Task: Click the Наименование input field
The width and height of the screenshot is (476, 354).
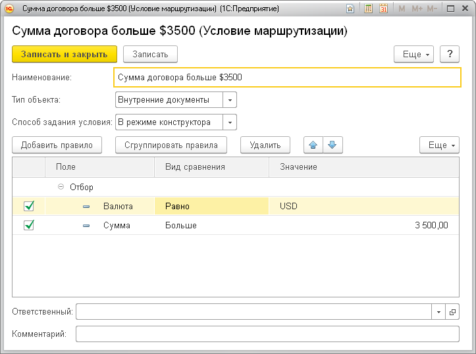Action: pyautogui.click(x=287, y=78)
